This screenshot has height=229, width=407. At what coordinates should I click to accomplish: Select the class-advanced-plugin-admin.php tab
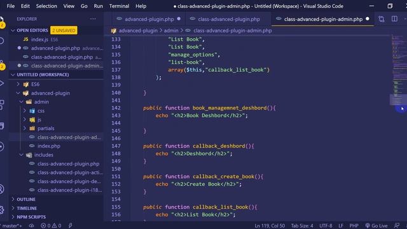pos(323,19)
